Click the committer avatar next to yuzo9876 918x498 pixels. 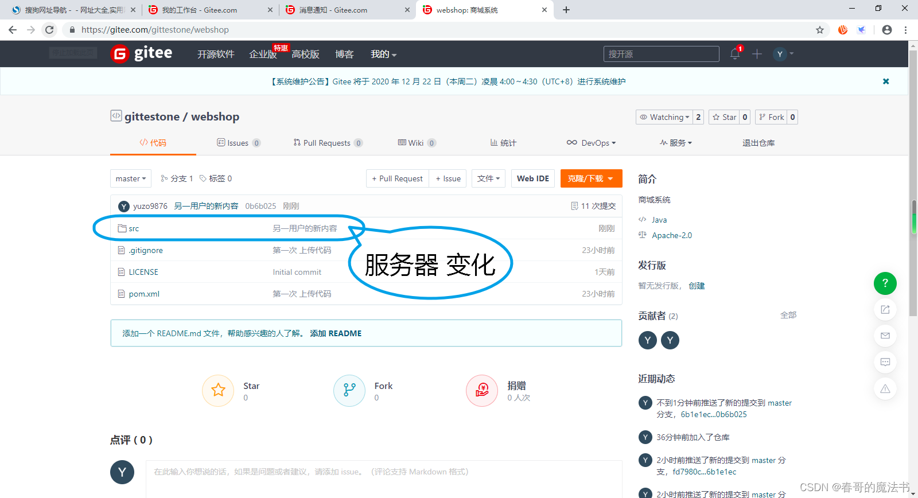(x=124, y=207)
